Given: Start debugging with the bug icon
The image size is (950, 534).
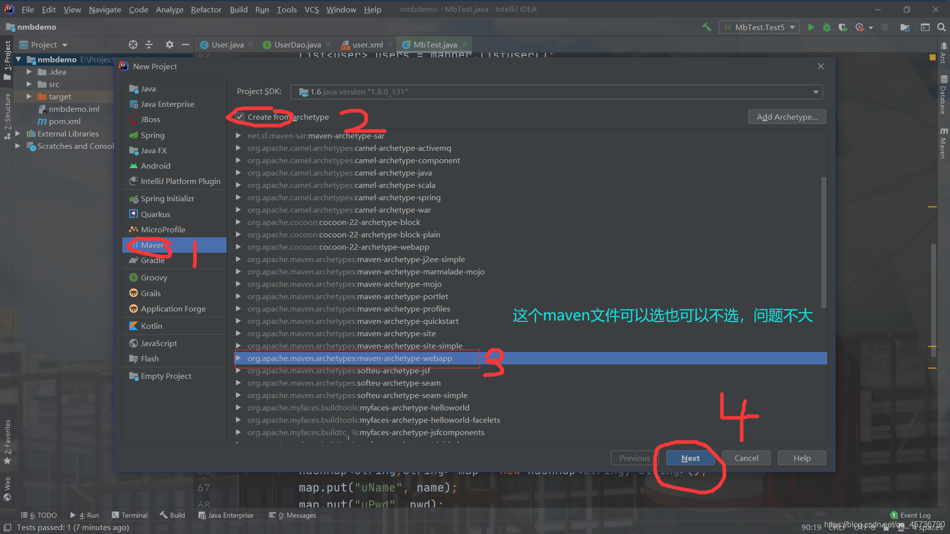Looking at the screenshot, I should 827,27.
